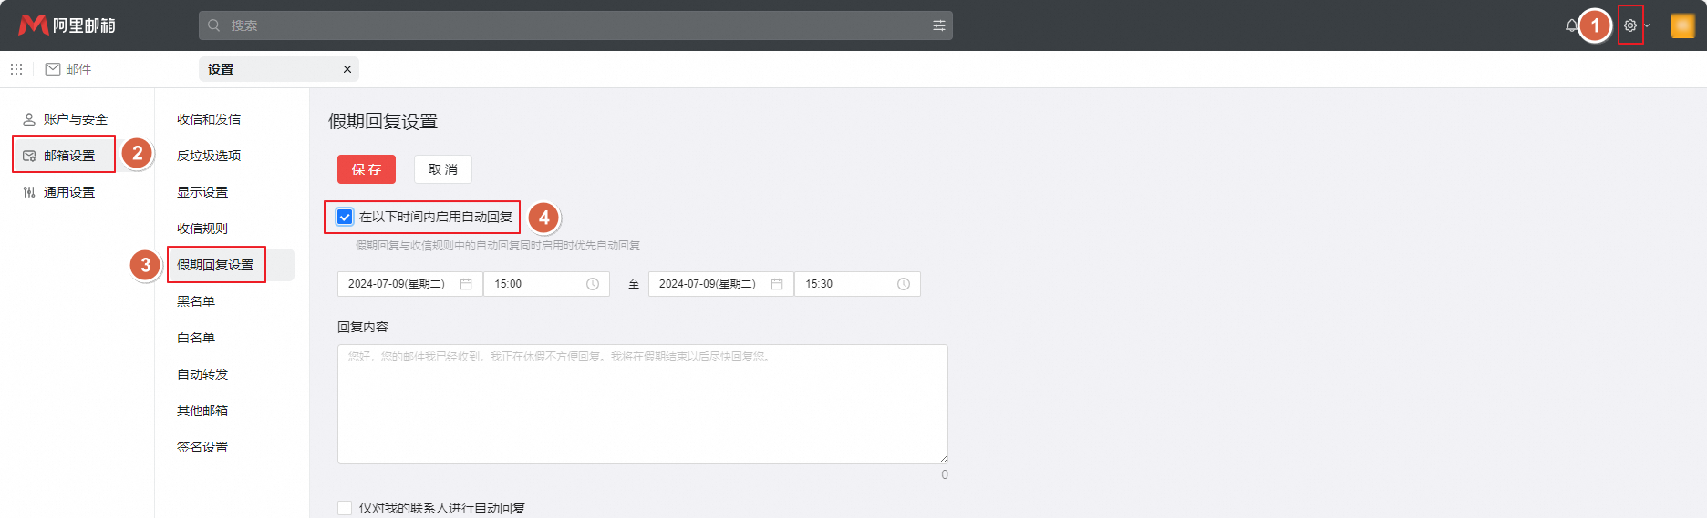
Task: Open calendar picker for end date
Action: point(777,284)
